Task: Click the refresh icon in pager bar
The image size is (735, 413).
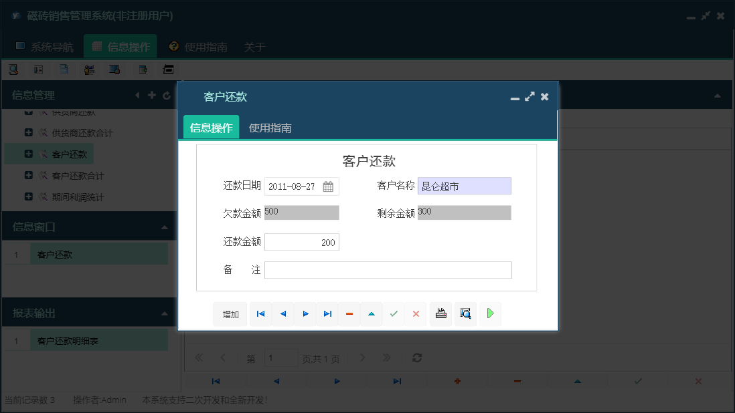Action: [416, 358]
